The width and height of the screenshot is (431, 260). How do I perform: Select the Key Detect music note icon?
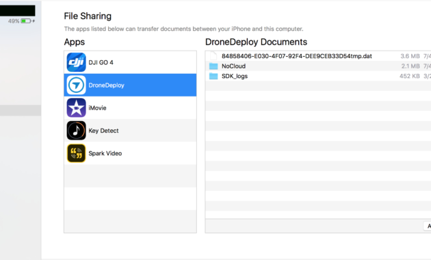tap(76, 131)
